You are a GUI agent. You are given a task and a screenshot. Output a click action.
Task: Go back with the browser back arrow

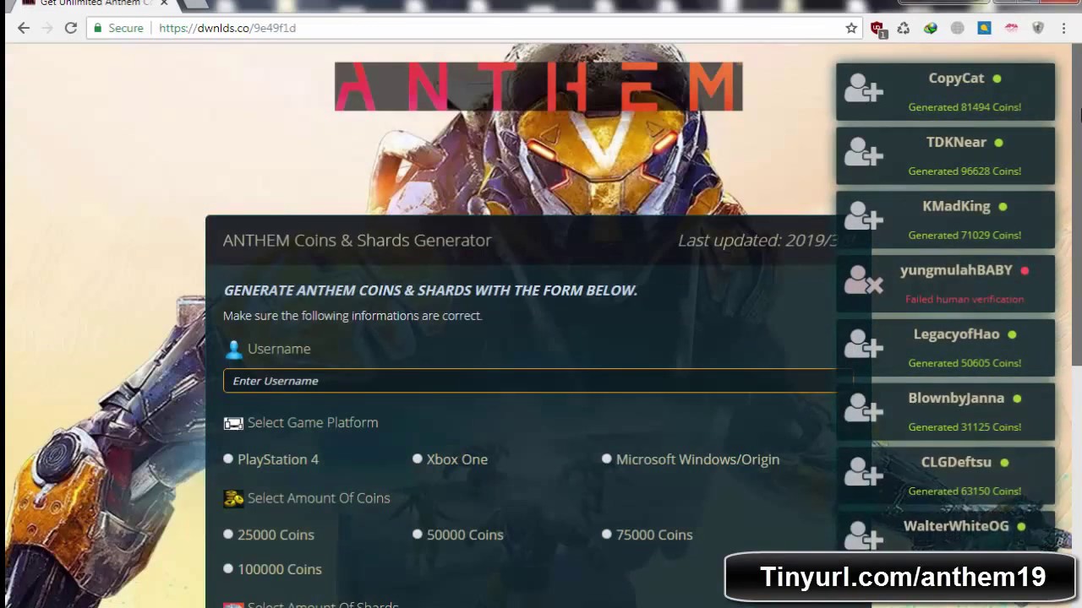[24, 28]
